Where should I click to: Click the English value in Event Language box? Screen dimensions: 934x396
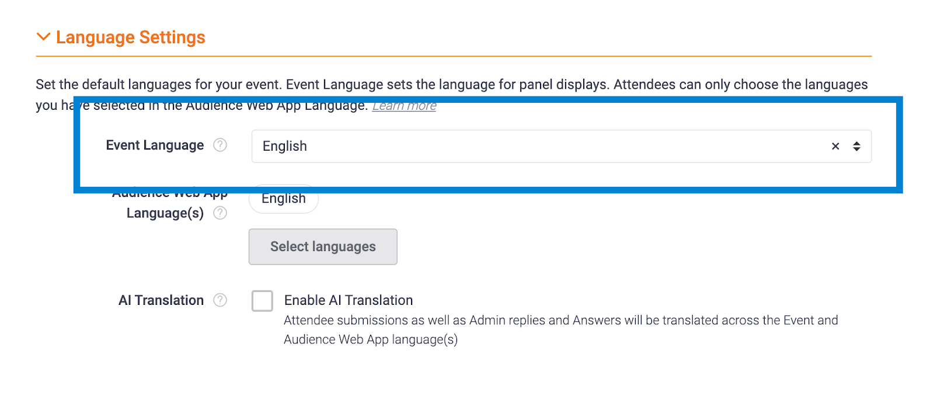[285, 146]
